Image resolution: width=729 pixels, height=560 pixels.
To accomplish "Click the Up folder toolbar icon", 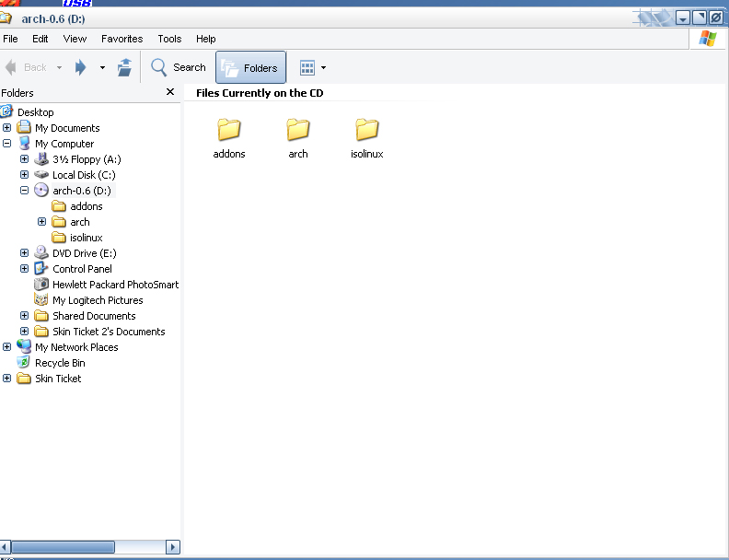I will tap(124, 67).
